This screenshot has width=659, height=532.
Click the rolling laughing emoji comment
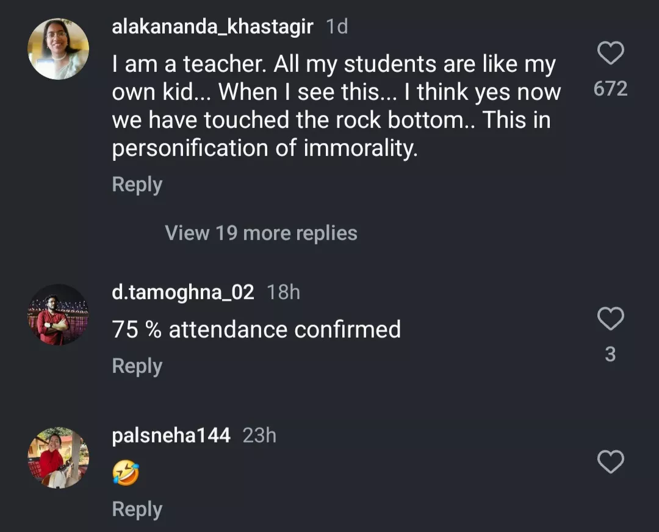[126, 473]
